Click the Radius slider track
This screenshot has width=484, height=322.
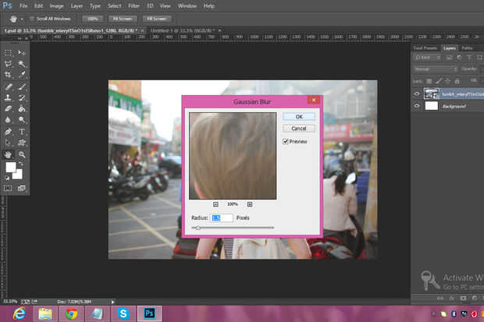(x=234, y=228)
